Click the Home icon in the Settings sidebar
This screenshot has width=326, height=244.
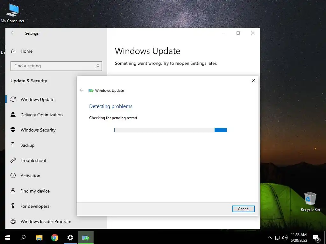[x=13, y=51]
